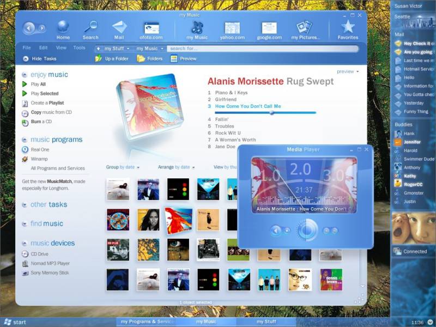Open the Group by date dropdown
The image size is (436, 327).
tap(123, 167)
